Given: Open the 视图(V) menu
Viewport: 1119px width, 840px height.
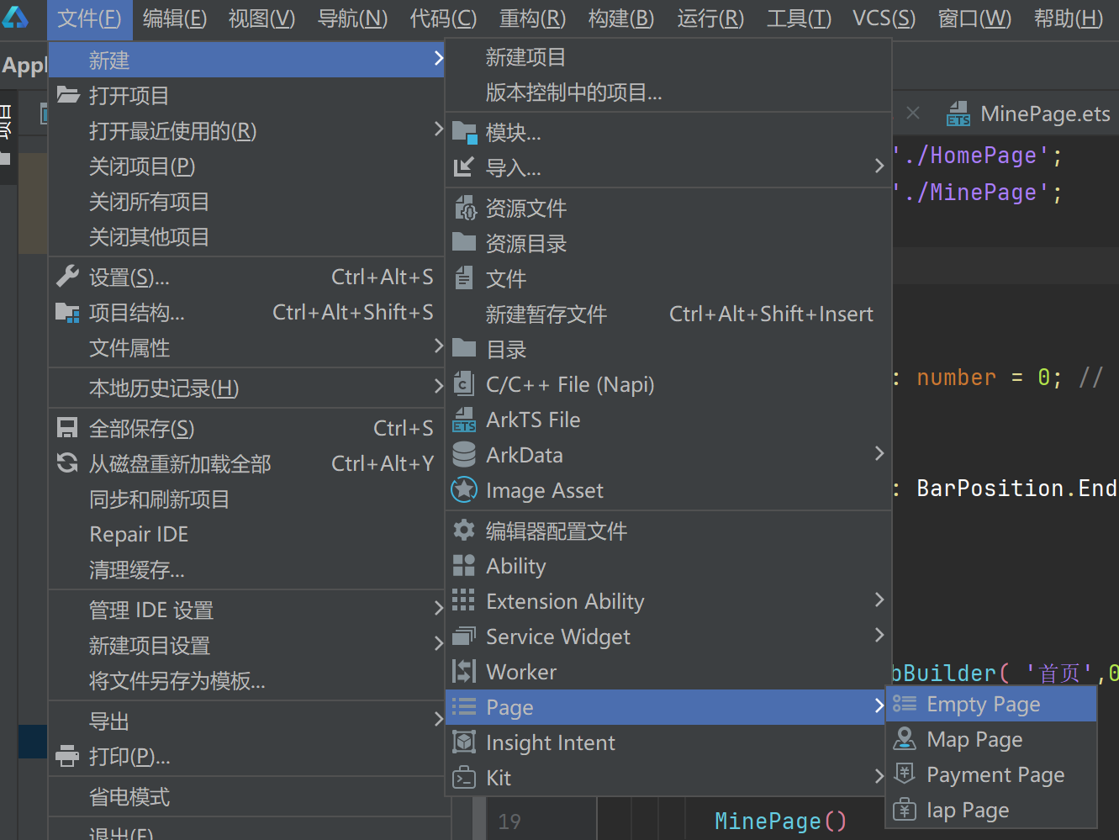Looking at the screenshot, I should [262, 18].
